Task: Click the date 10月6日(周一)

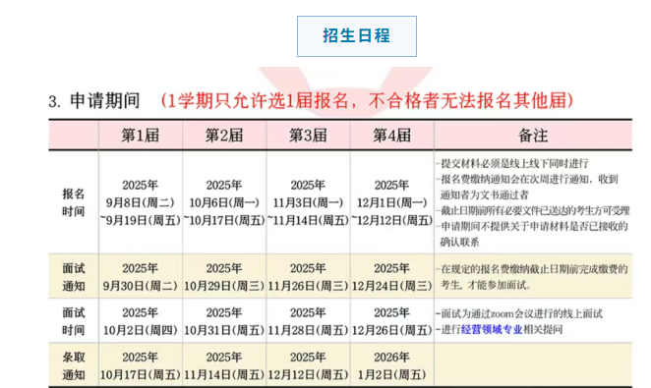Action: tap(224, 202)
